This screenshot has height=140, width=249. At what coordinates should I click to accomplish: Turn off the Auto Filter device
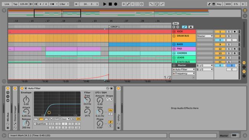22,89
